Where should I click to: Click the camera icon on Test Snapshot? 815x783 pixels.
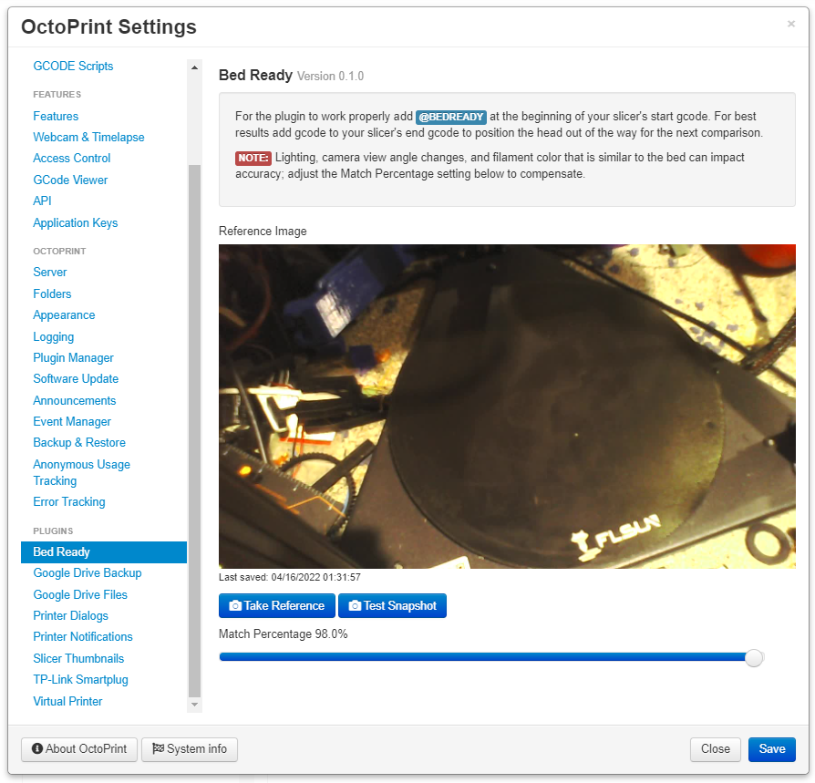click(355, 606)
